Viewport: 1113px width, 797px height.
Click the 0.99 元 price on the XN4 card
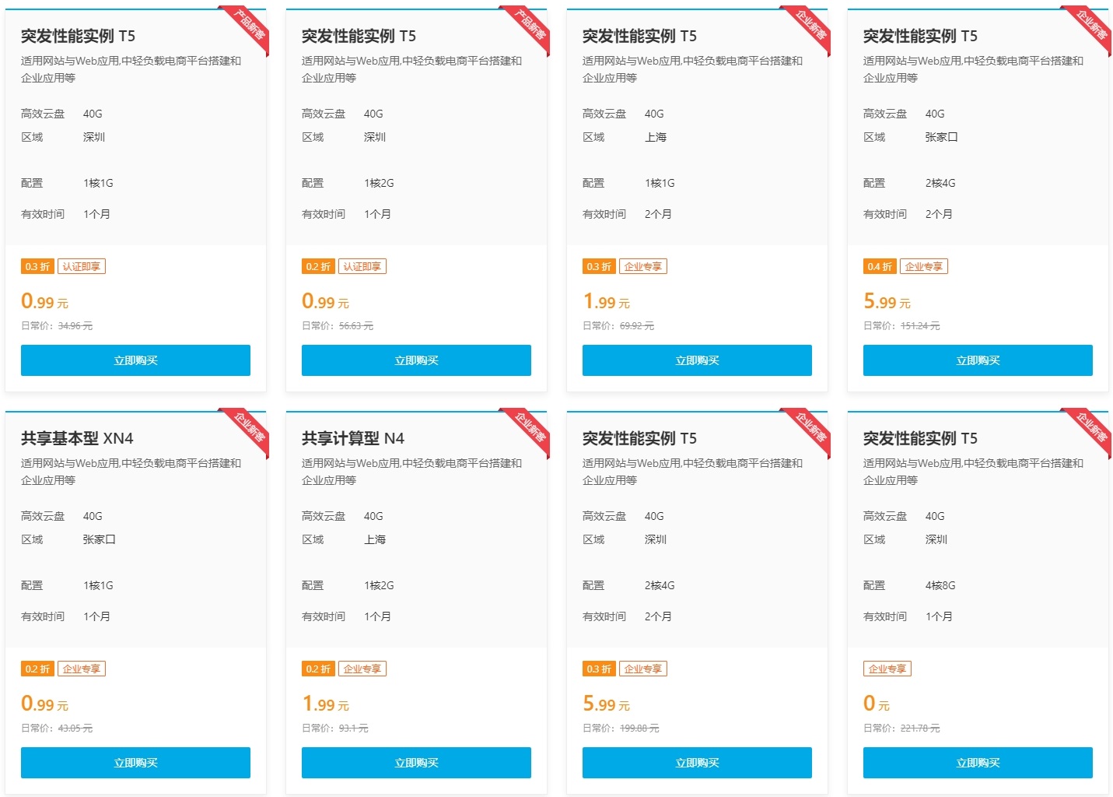44,704
